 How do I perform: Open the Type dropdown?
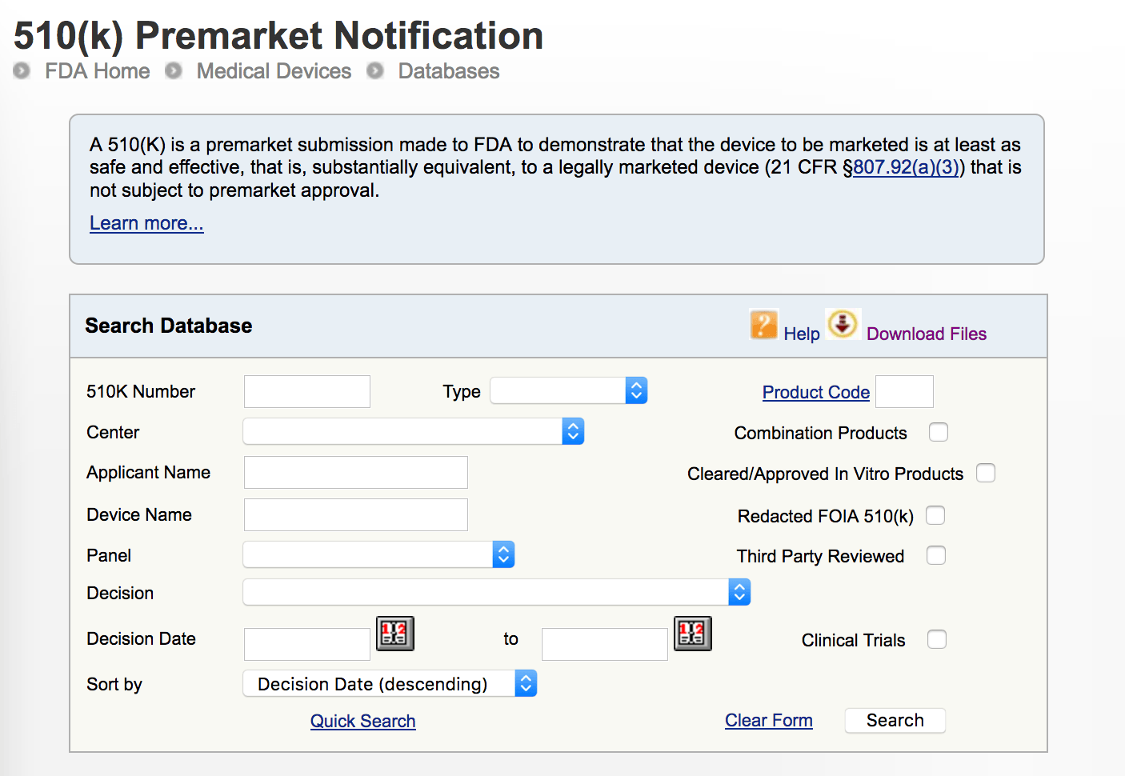tap(569, 390)
